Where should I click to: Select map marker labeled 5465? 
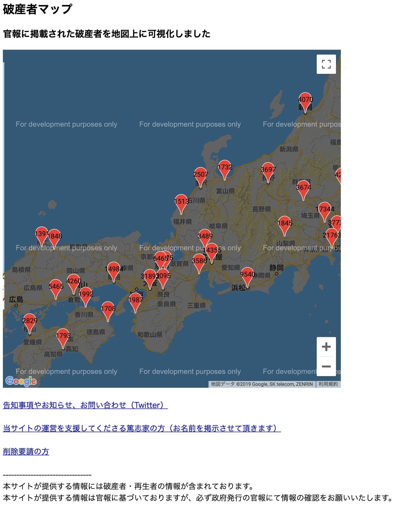click(56, 289)
